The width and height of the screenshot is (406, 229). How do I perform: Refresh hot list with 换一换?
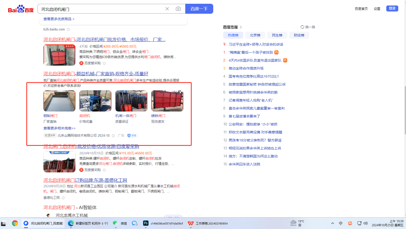coord(308,27)
